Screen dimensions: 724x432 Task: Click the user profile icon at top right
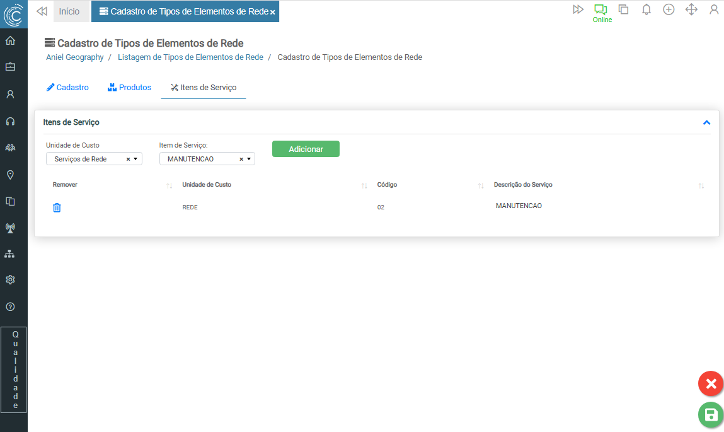coord(713,9)
